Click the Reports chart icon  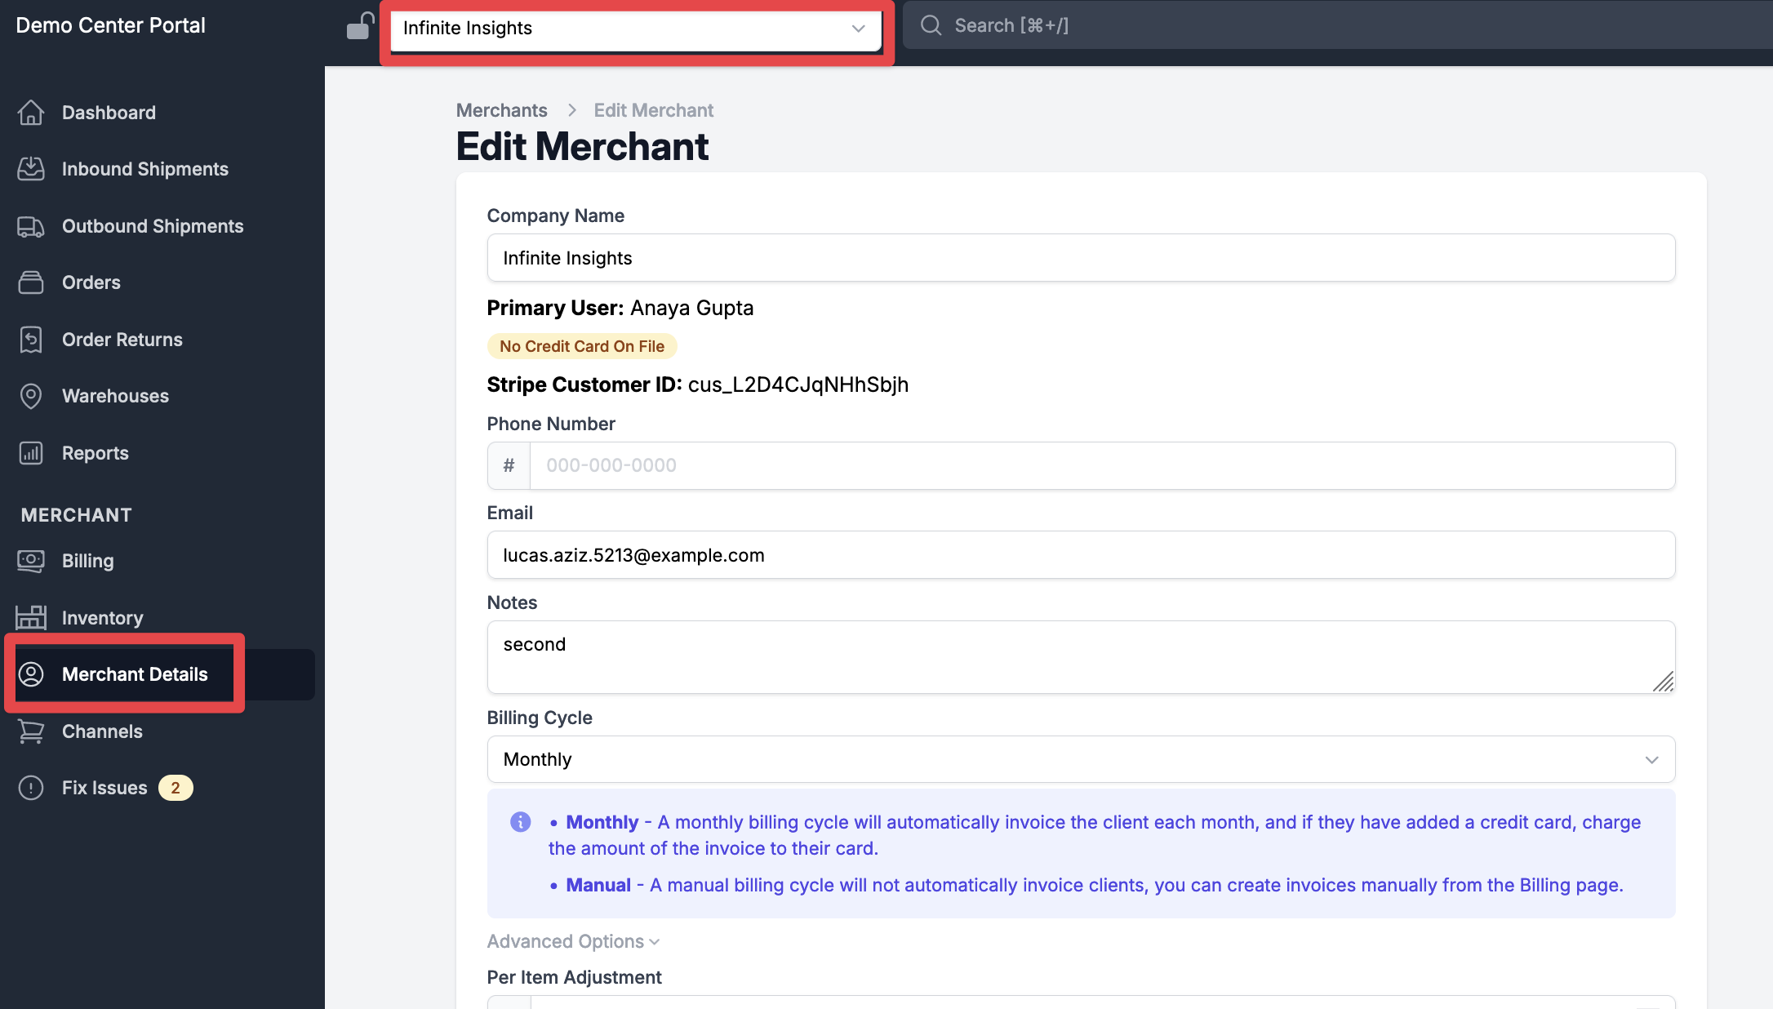[31, 453]
